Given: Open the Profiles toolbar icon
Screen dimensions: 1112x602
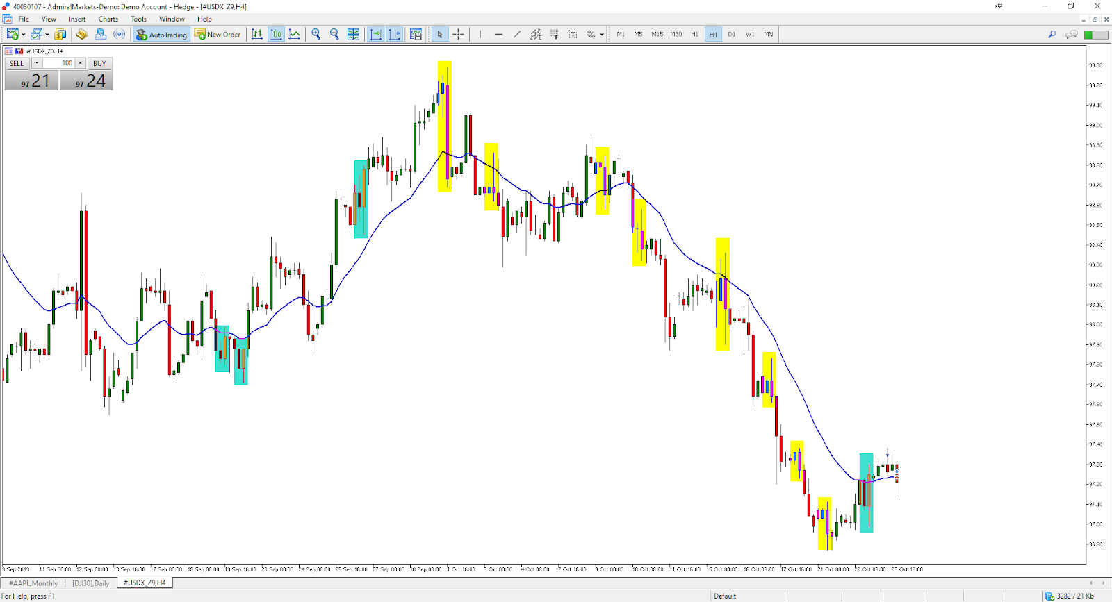Looking at the screenshot, I should click(x=36, y=34).
